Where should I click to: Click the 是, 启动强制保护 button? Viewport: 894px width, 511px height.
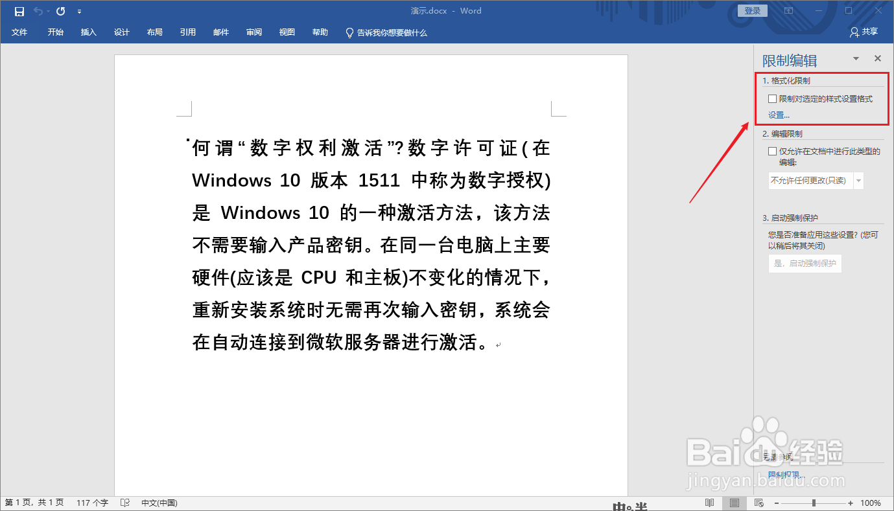(805, 263)
